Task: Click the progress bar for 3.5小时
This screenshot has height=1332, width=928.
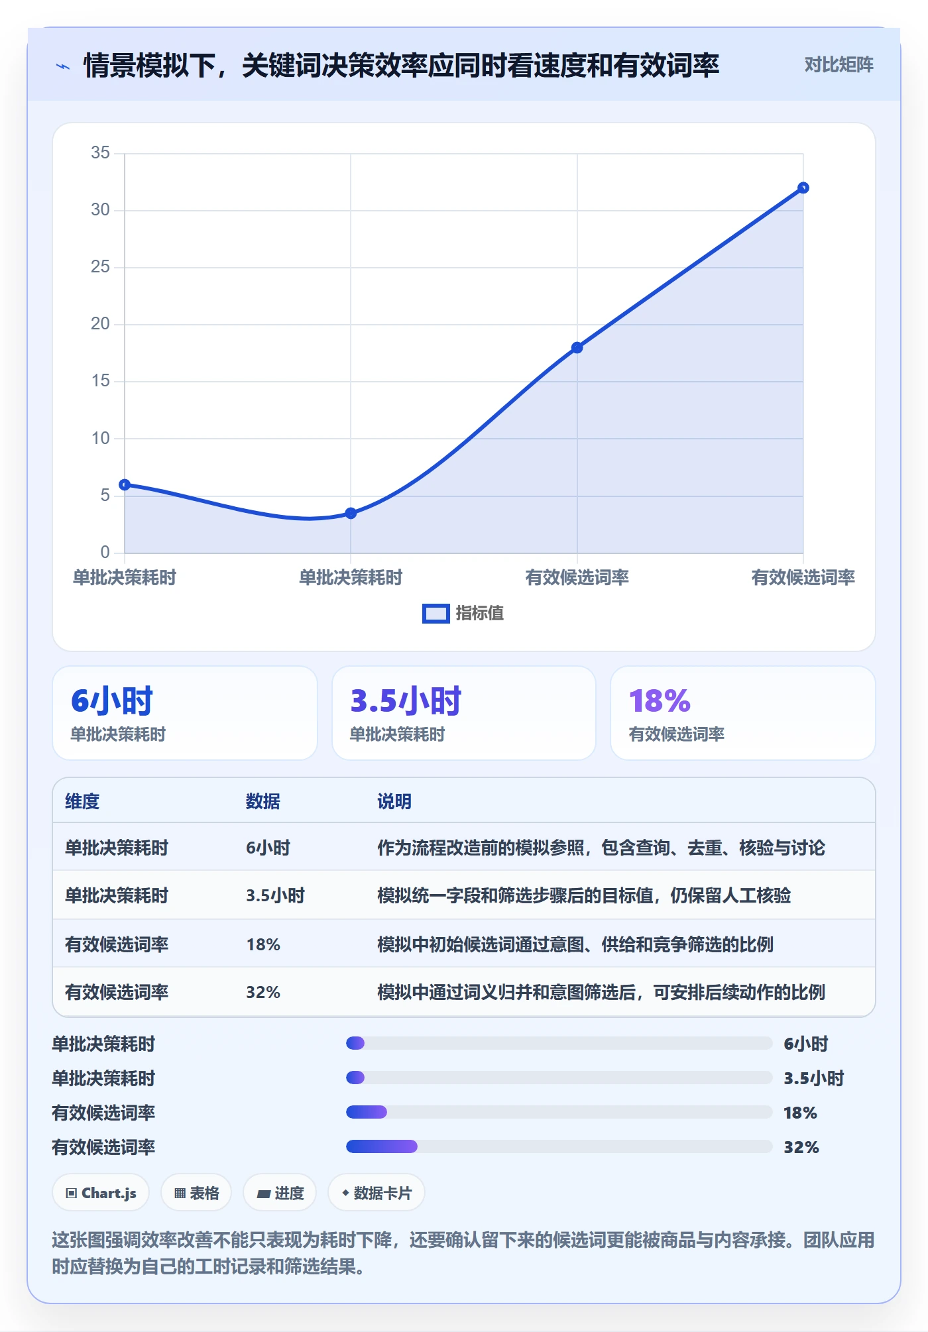Action: [559, 1078]
